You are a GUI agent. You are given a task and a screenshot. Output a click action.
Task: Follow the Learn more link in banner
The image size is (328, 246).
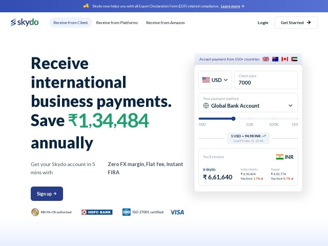[230, 6]
